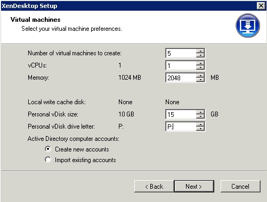
Task: Go Back to previous setup page
Action: 154,186
